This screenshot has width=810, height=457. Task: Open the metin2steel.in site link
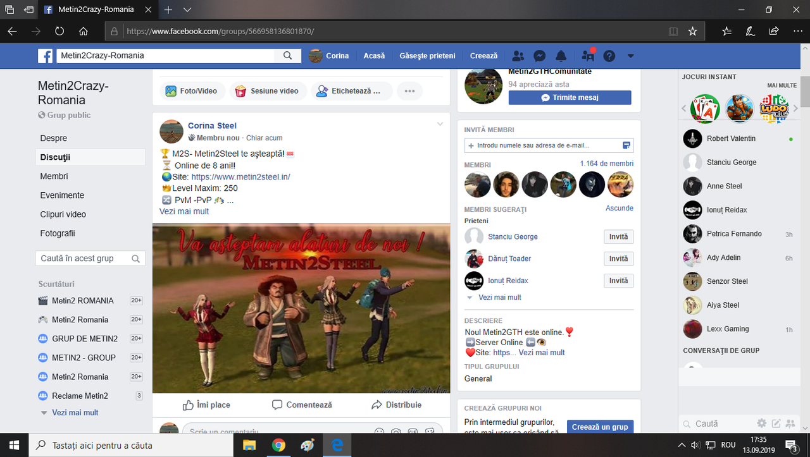(x=240, y=177)
